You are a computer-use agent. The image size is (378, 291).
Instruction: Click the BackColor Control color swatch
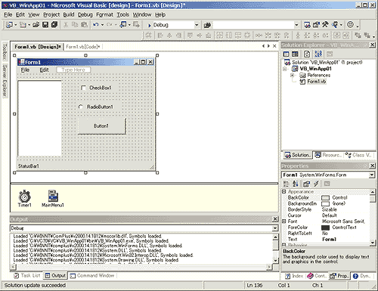(x=326, y=198)
